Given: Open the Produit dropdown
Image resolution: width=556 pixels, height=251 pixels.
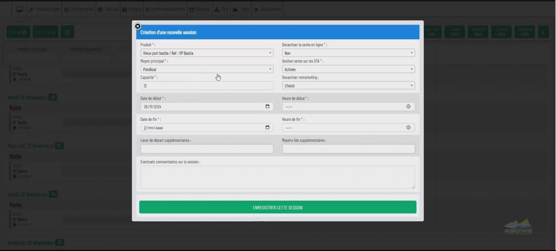Looking at the screenshot, I should pyautogui.click(x=207, y=53).
